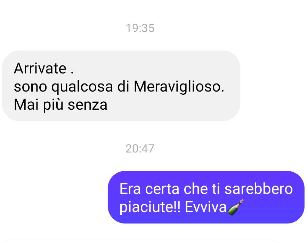Select the line "Mai più senza"

(x=60, y=105)
